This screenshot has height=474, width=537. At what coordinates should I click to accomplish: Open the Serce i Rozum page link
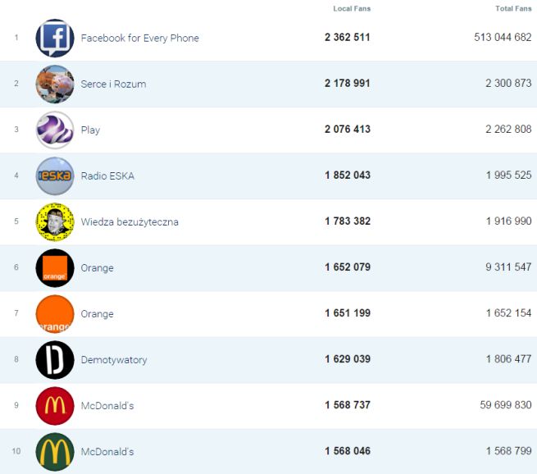(113, 84)
